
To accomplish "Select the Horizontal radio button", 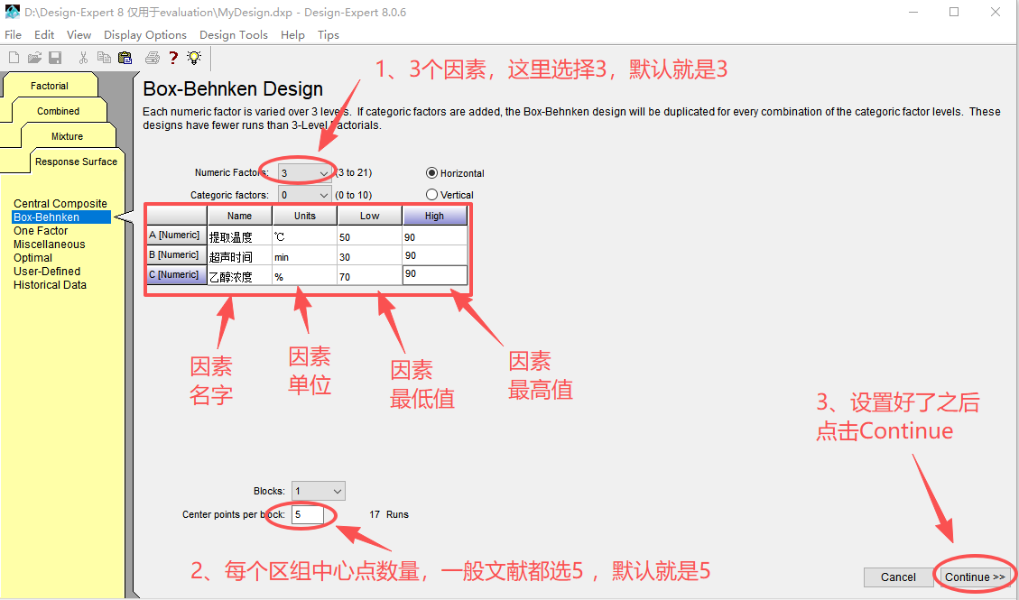I will [x=431, y=173].
